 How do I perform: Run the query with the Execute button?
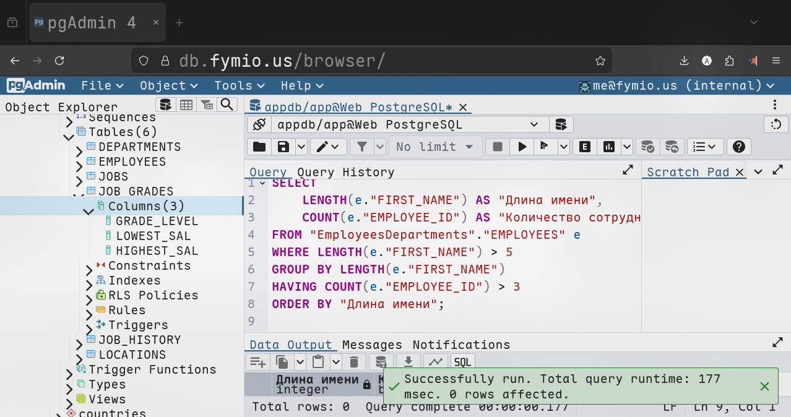[522, 147]
